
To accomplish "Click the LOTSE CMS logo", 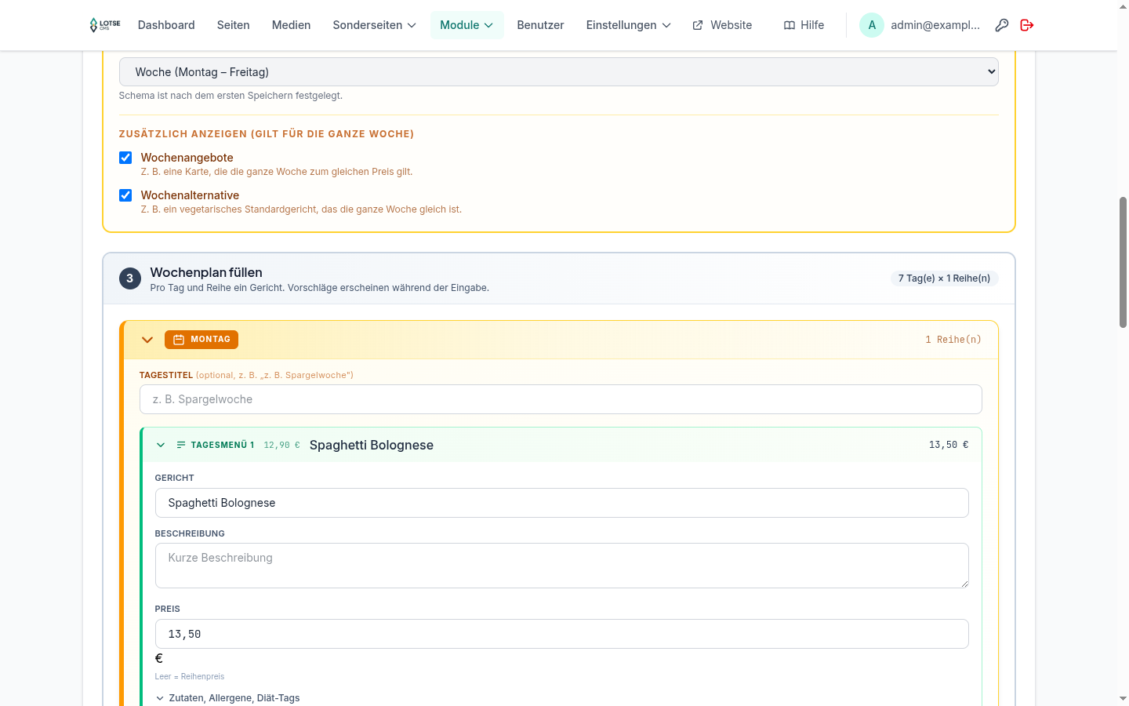I will (105, 25).
